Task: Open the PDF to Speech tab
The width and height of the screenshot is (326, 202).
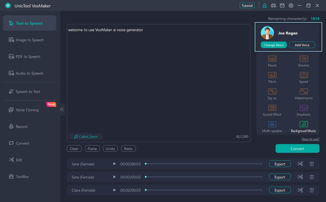Action: 28,57
